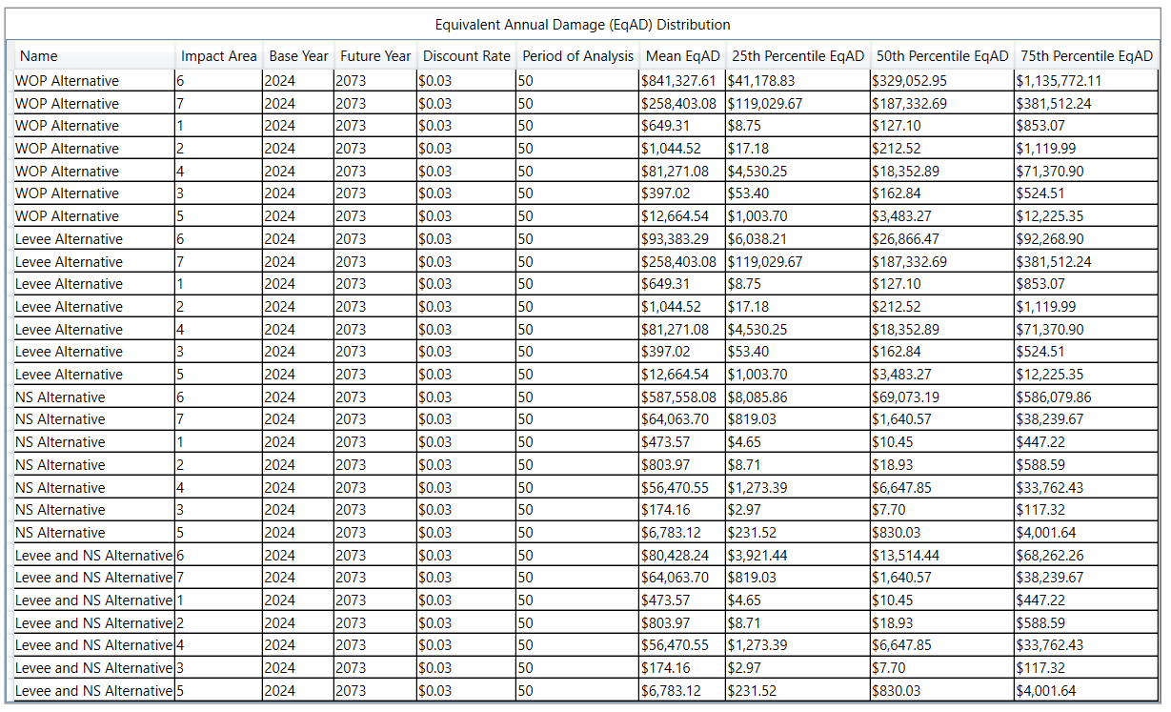
Task: Click the $8,085.86 cell
Action: click(x=798, y=397)
